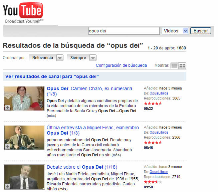Visit OpusLibros channel for Carmen Charo video
The image size is (218, 192).
click(x=159, y=93)
